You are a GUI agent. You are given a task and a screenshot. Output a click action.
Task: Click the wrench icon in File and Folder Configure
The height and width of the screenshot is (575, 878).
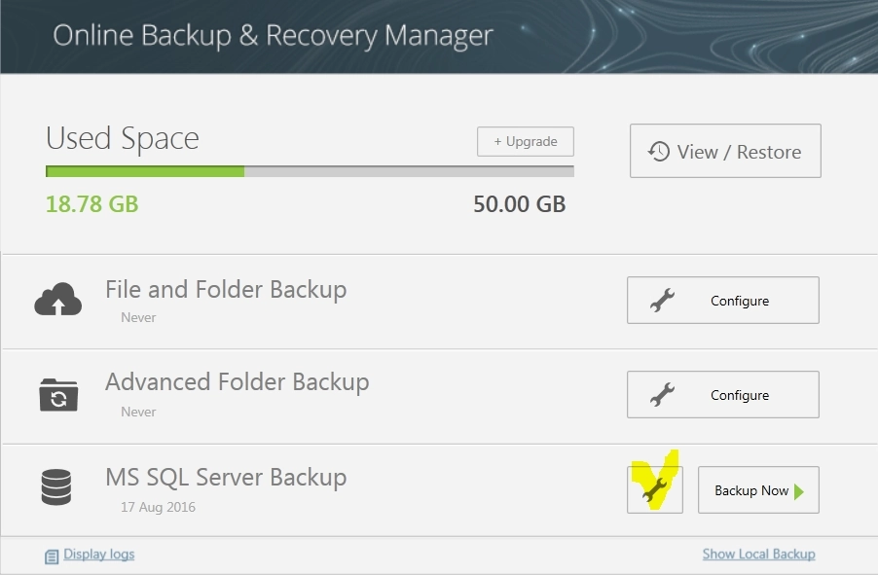pos(663,300)
